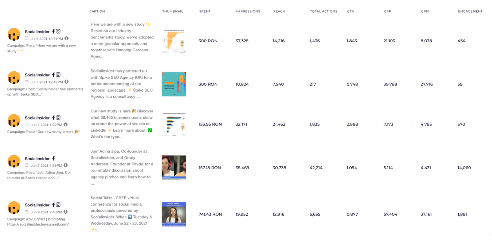The width and height of the screenshot is (492, 240).
Task: Click spent value 157.18 RON
Action: click(x=210, y=168)
